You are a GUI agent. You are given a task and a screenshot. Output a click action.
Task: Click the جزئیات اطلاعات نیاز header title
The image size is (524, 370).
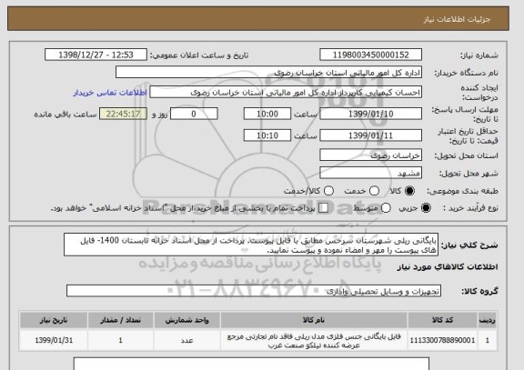point(457,19)
